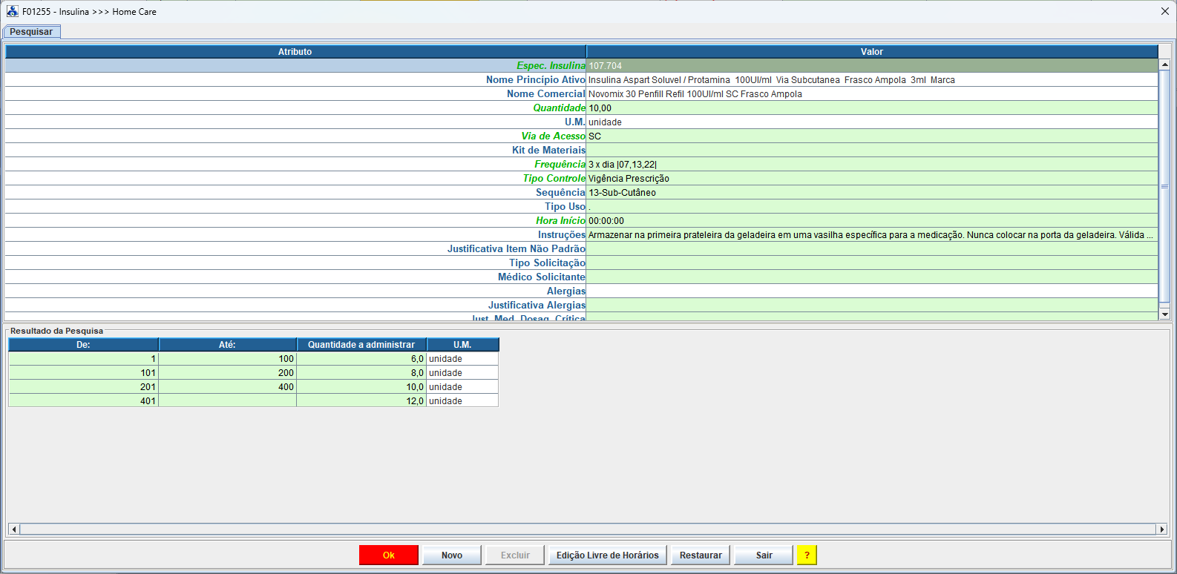Click right arrow of horizontal scrollbar

pos(1161,530)
